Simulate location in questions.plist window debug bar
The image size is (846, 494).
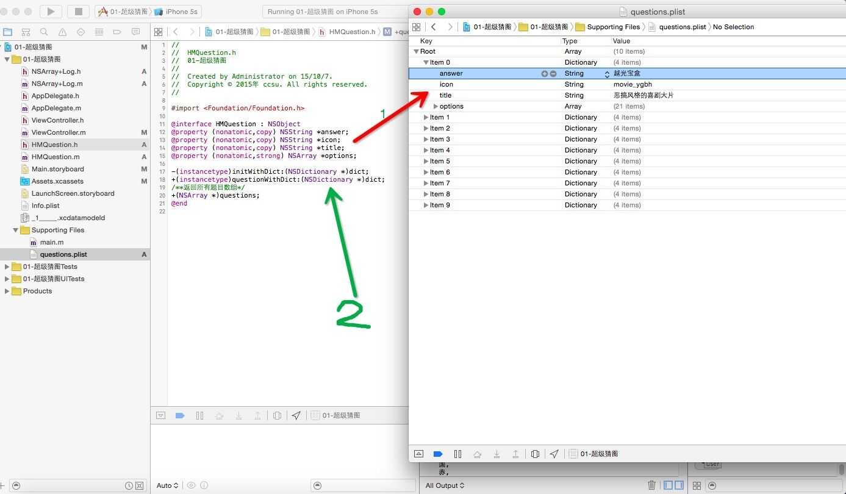click(x=554, y=454)
